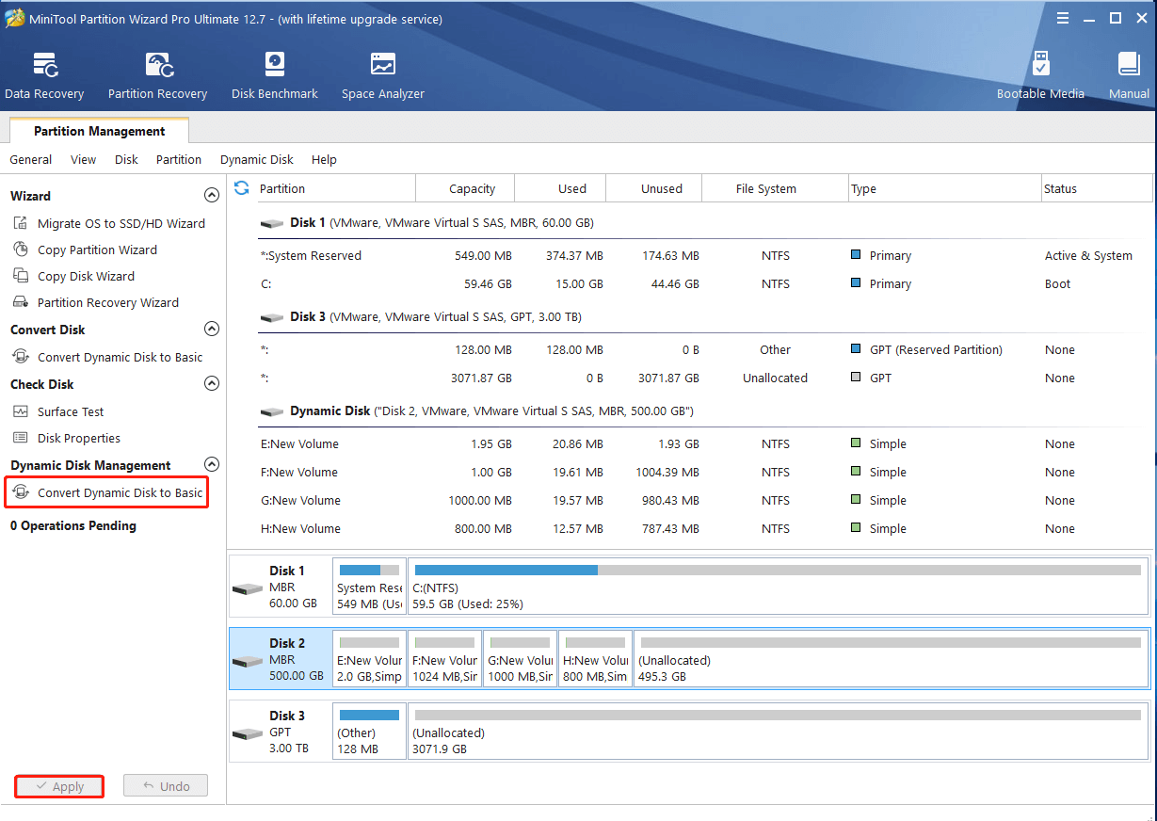The height and width of the screenshot is (821, 1157).
Task: Click the Dynamic Disk Management conversion icon
Action: tap(21, 492)
